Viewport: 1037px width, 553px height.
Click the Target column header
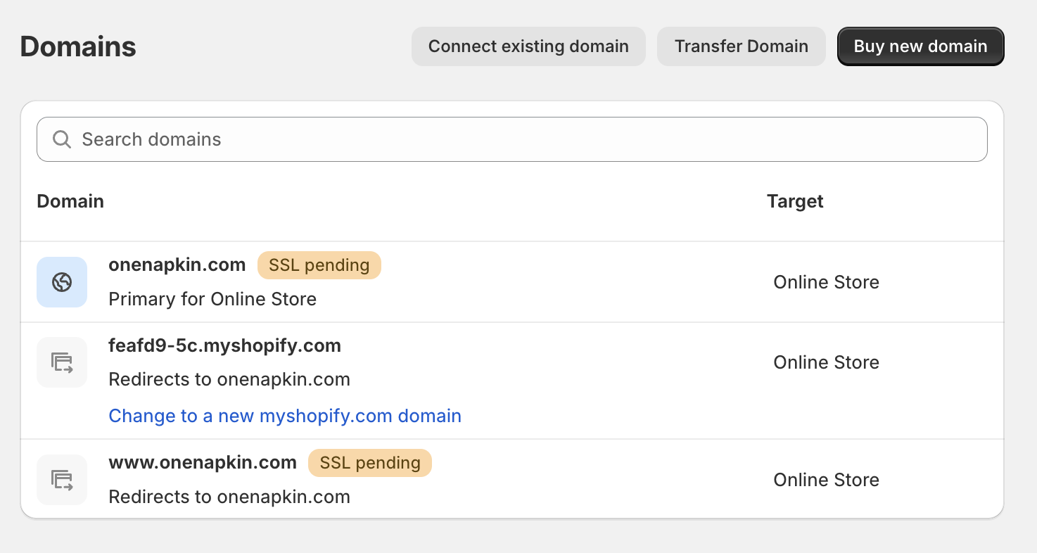click(x=795, y=201)
